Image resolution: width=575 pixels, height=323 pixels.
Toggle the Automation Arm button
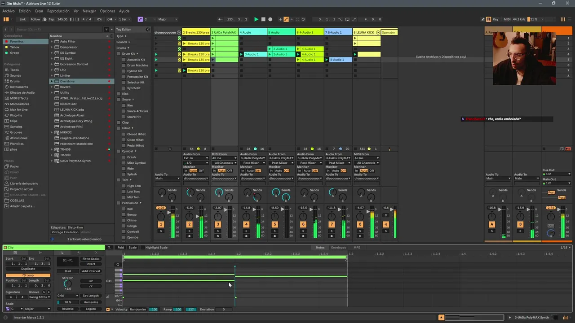coord(286,19)
